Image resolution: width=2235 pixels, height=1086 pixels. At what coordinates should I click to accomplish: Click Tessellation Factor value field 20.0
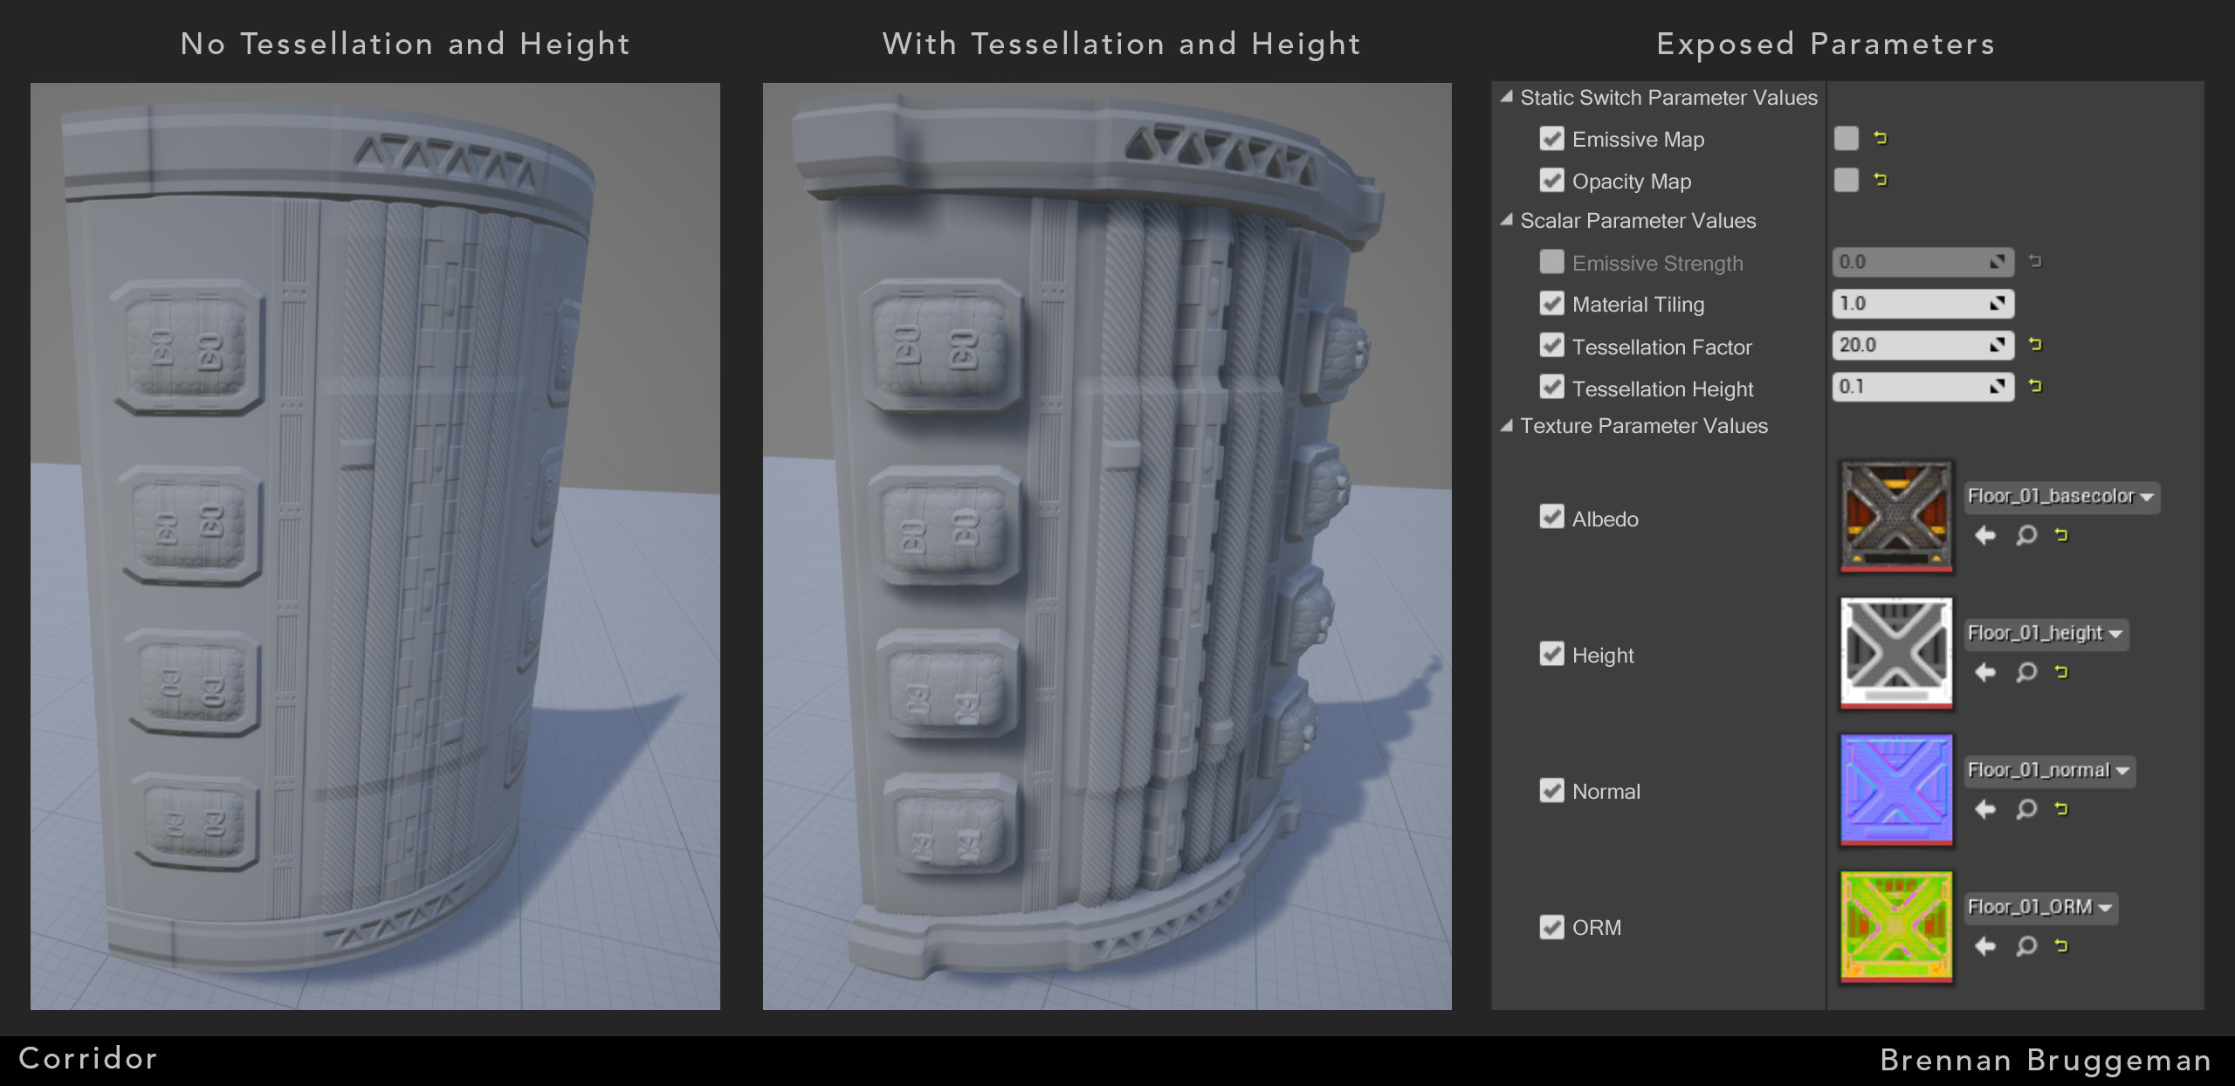coord(1922,345)
